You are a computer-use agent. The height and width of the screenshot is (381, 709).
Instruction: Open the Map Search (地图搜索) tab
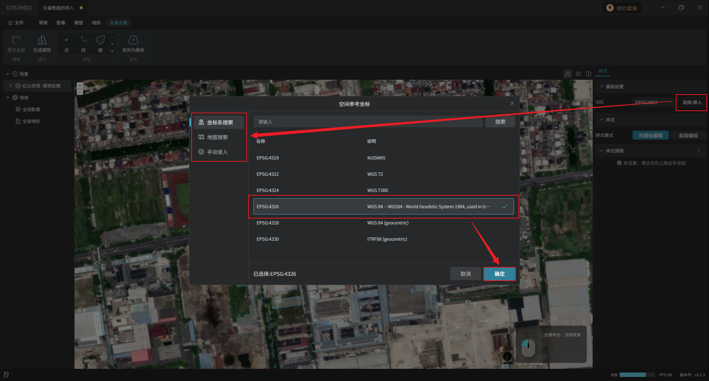pos(218,137)
